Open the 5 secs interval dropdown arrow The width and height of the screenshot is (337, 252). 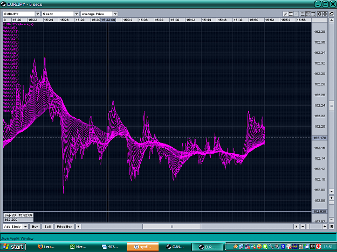tap(77, 14)
